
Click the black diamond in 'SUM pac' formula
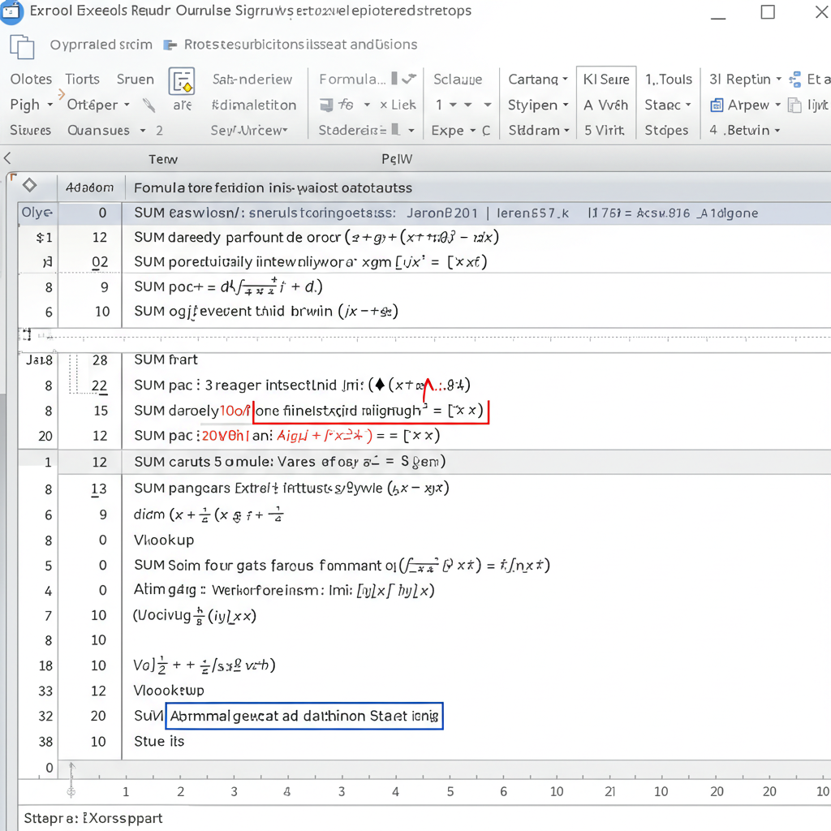click(x=380, y=384)
